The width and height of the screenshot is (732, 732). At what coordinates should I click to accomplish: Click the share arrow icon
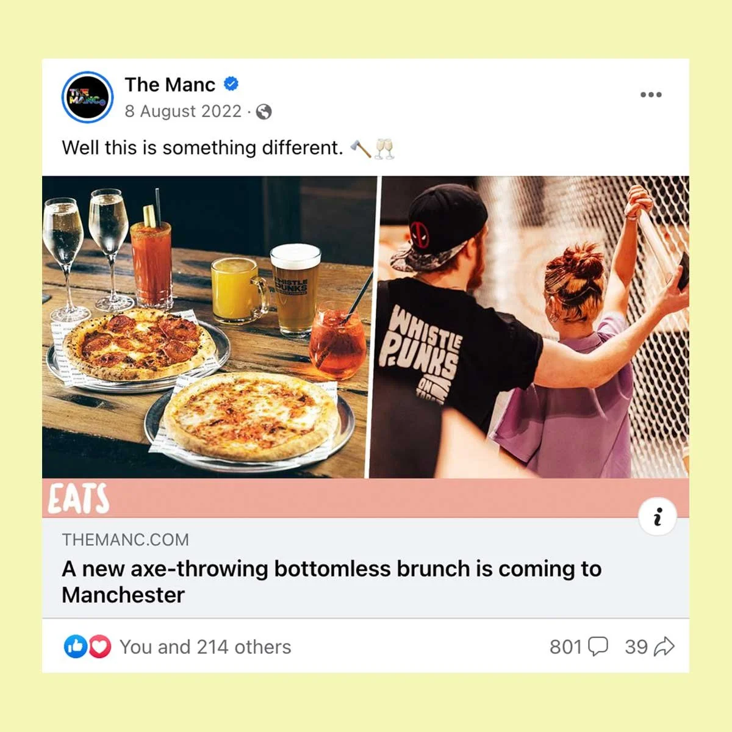[x=664, y=647]
